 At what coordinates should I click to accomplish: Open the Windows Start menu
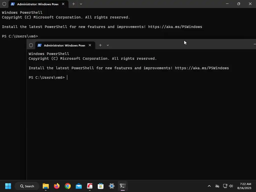8,186
